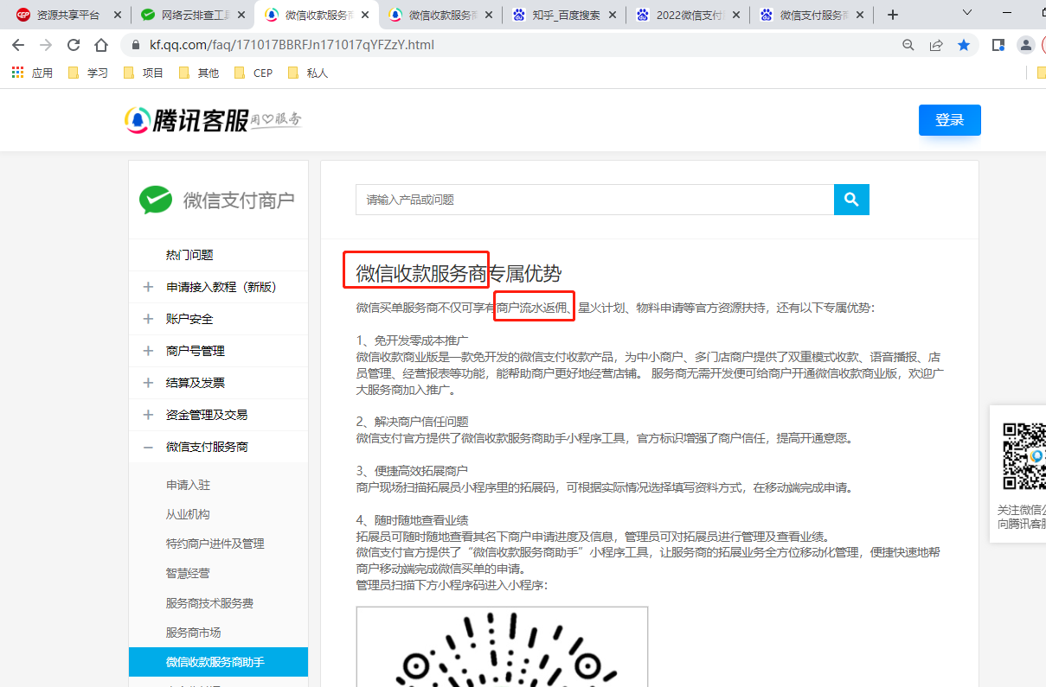
Task: Switch to the second 微信收款服务 tab
Action: pyautogui.click(x=441, y=15)
